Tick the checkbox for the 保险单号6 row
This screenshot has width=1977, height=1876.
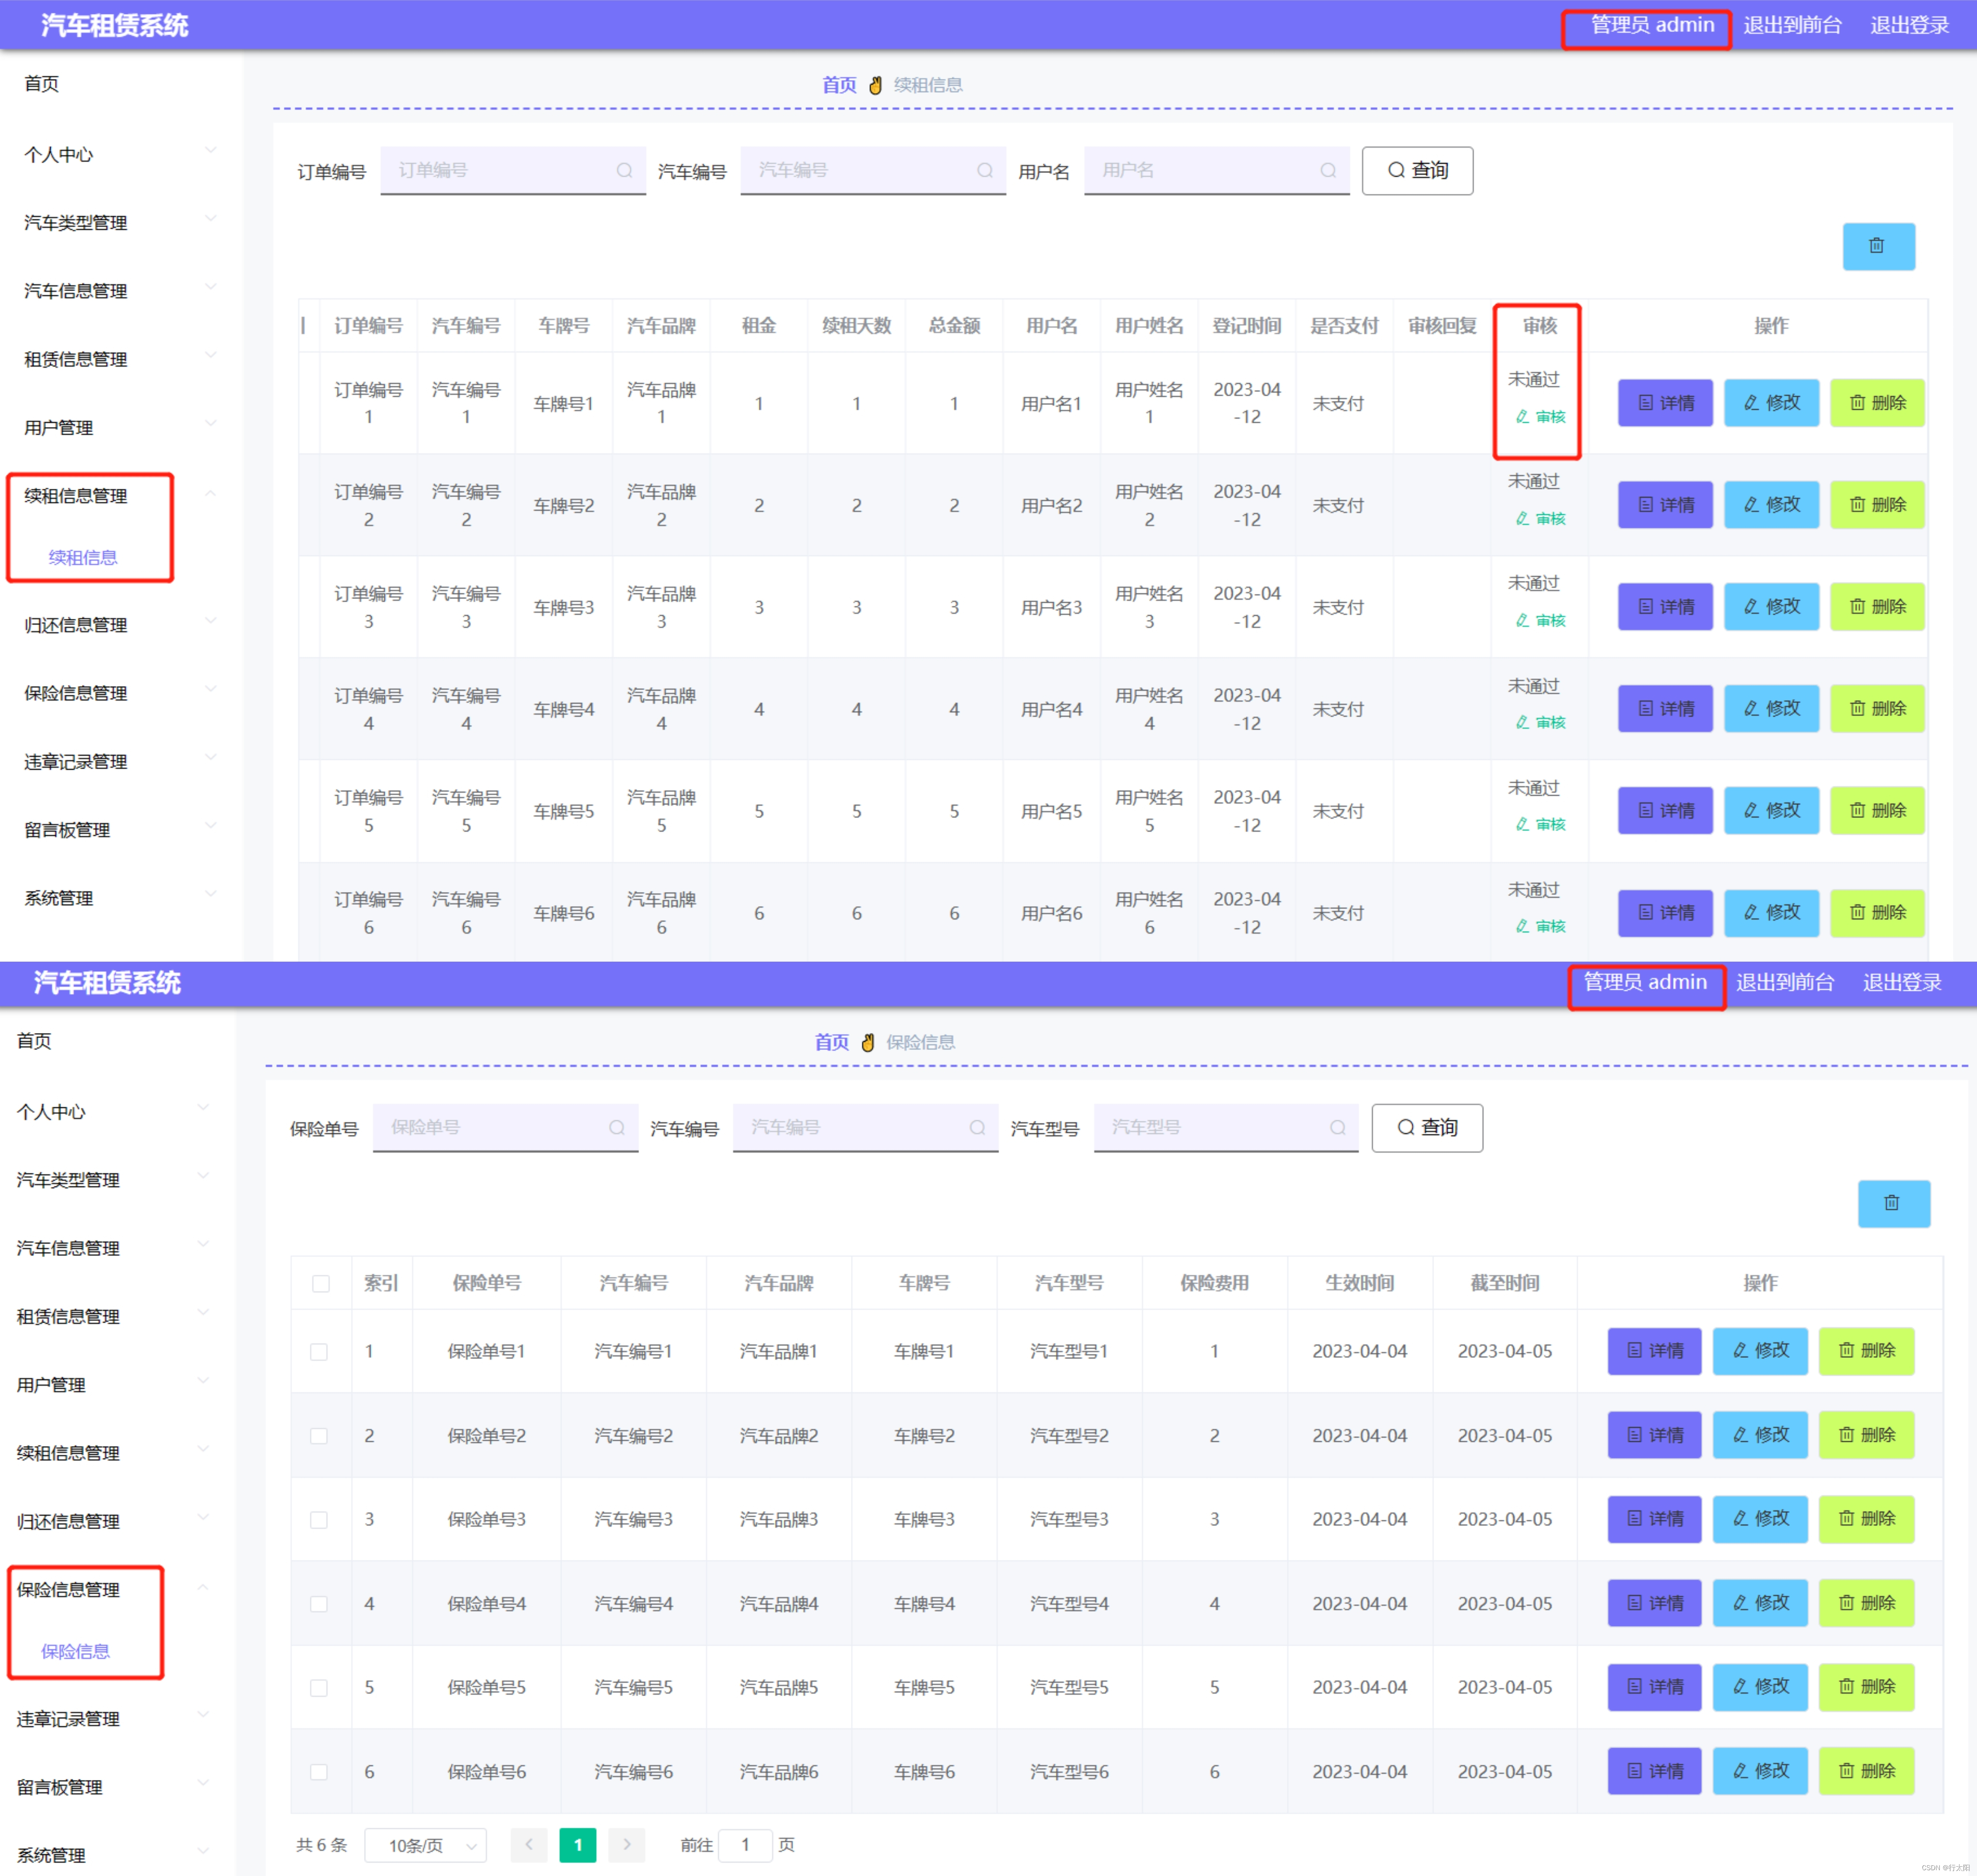click(319, 1771)
